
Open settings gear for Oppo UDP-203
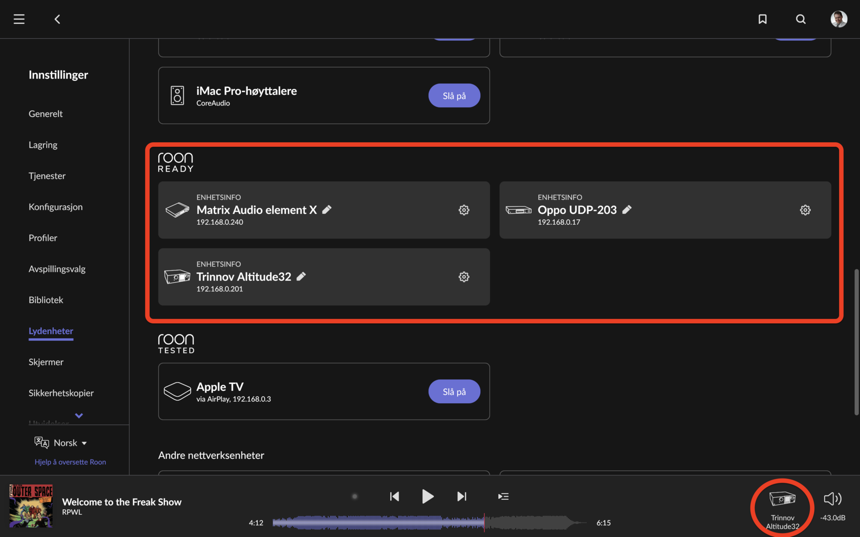click(x=805, y=210)
